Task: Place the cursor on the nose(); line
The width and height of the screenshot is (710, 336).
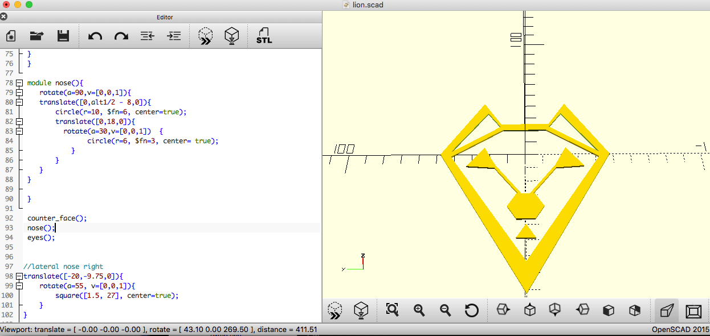Action: pos(41,227)
